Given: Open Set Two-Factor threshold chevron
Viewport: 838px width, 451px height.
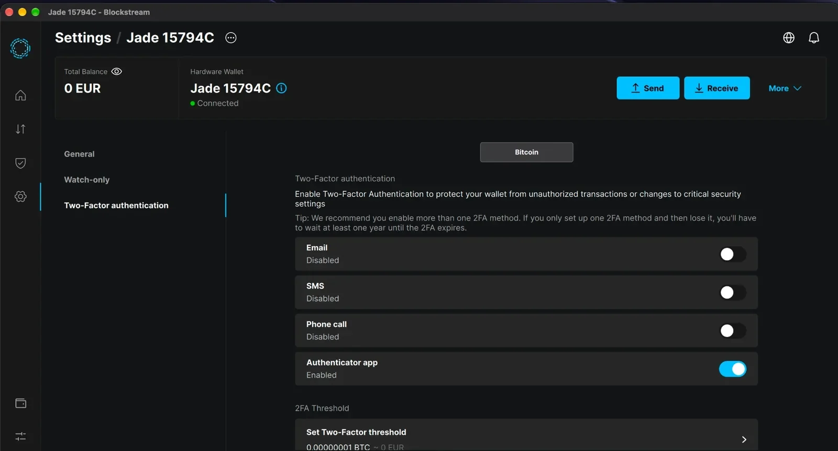Looking at the screenshot, I should [744, 439].
